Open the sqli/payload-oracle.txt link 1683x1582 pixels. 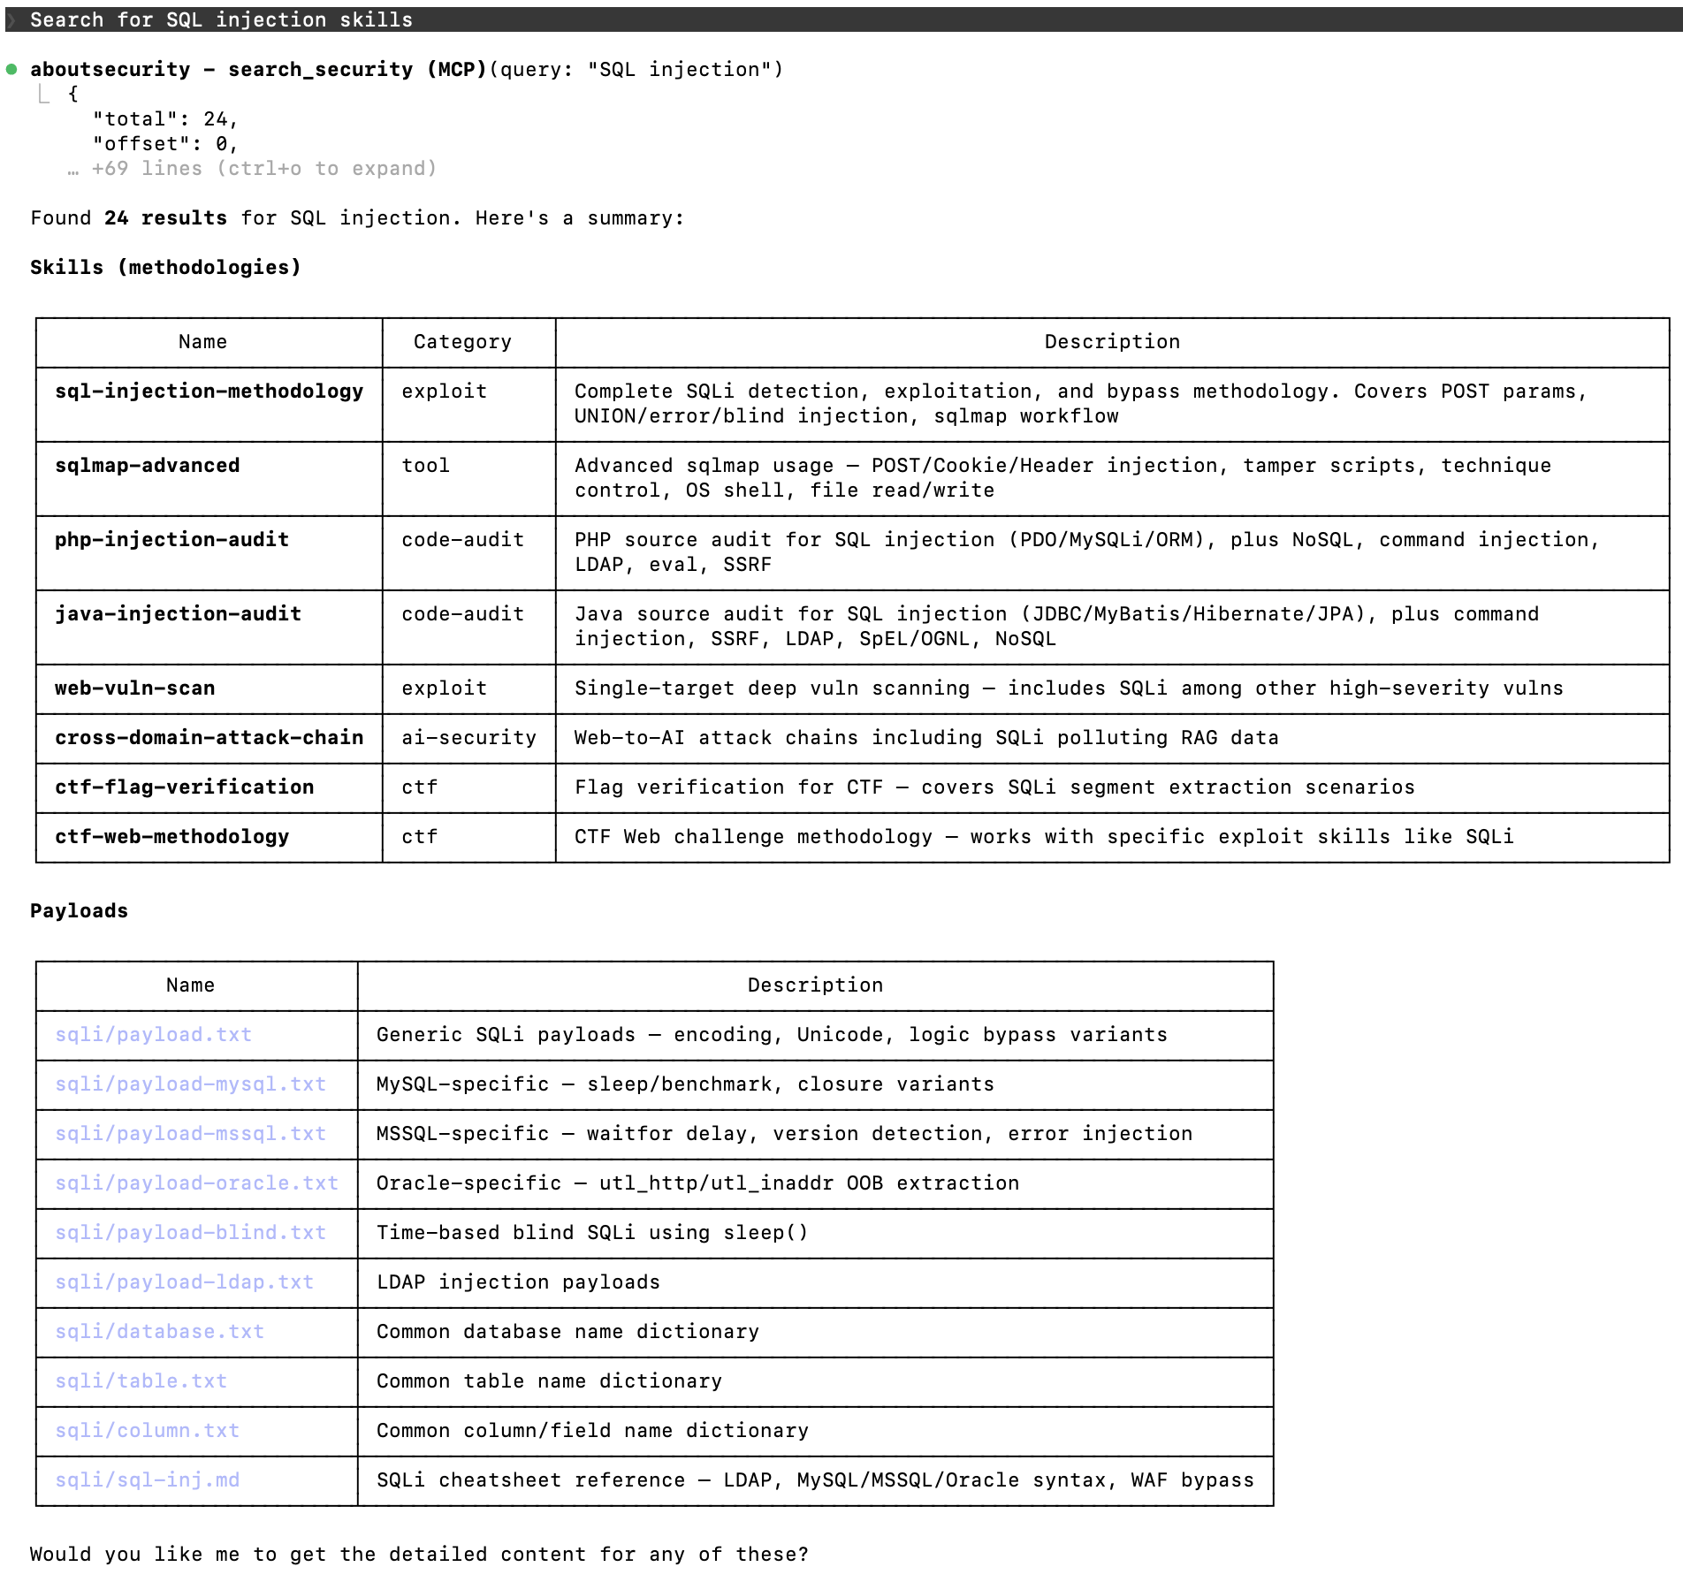pos(196,1183)
